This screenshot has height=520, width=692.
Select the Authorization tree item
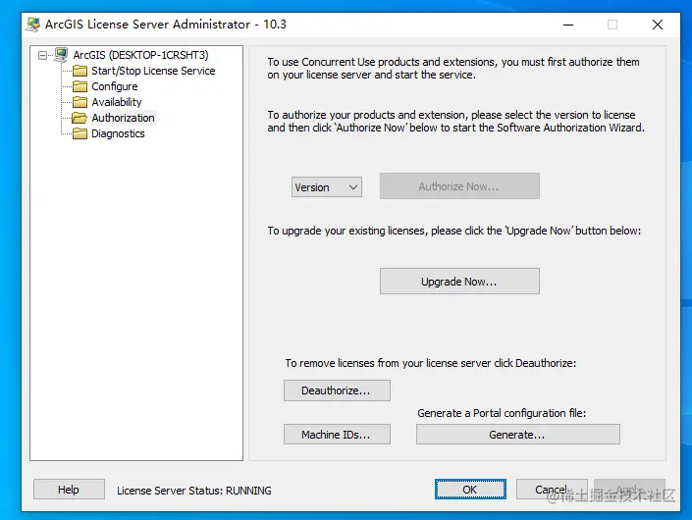pyautogui.click(x=123, y=118)
